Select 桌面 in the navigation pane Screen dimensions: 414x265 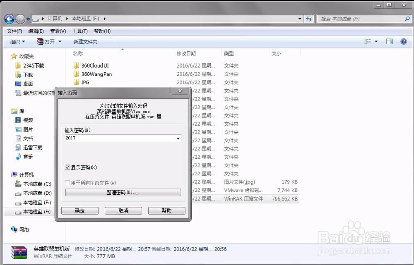(24, 84)
